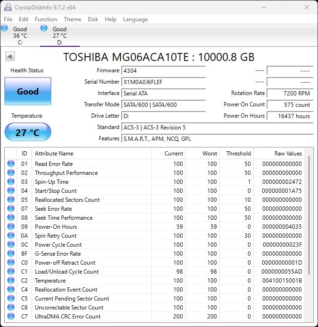This screenshot has width=318, height=327.
Task: Click current value 200 for UltraDMA CRC
Action: tap(178, 316)
